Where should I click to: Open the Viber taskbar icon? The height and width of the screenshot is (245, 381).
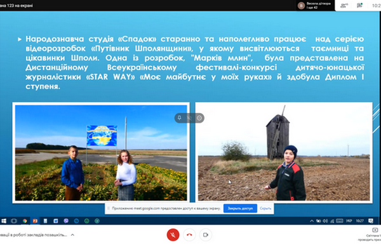point(66,221)
